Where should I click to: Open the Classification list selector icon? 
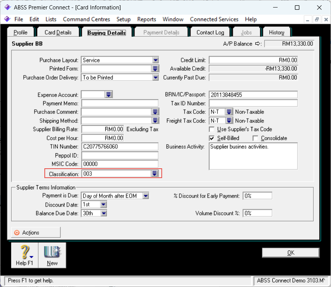coord(154,174)
